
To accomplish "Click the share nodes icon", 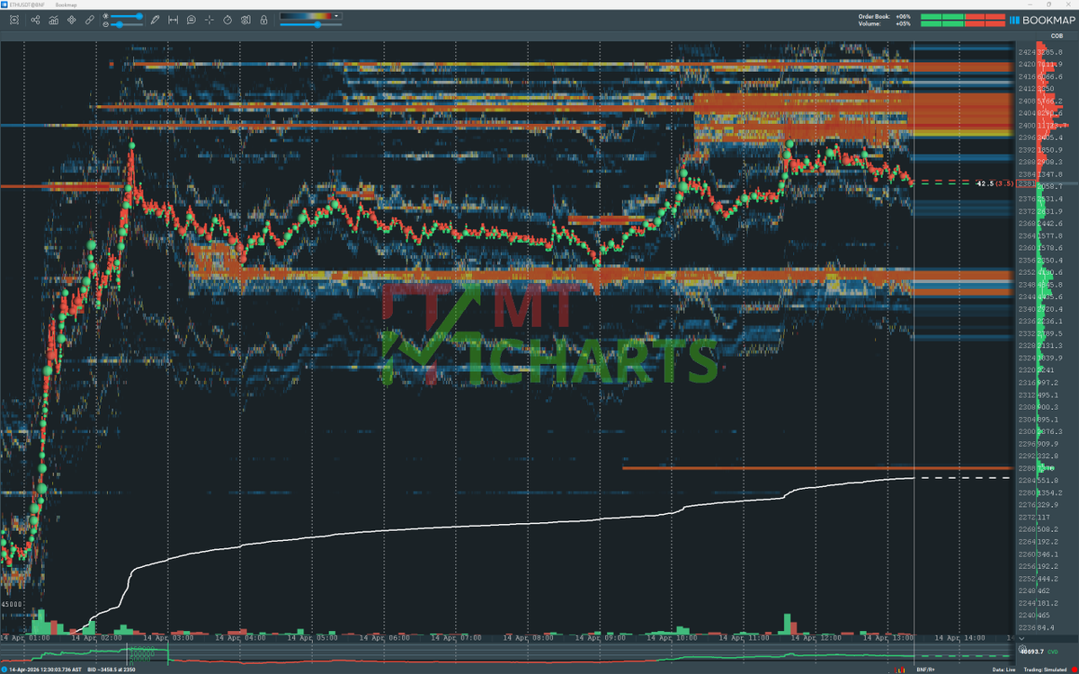I will [x=36, y=20].
